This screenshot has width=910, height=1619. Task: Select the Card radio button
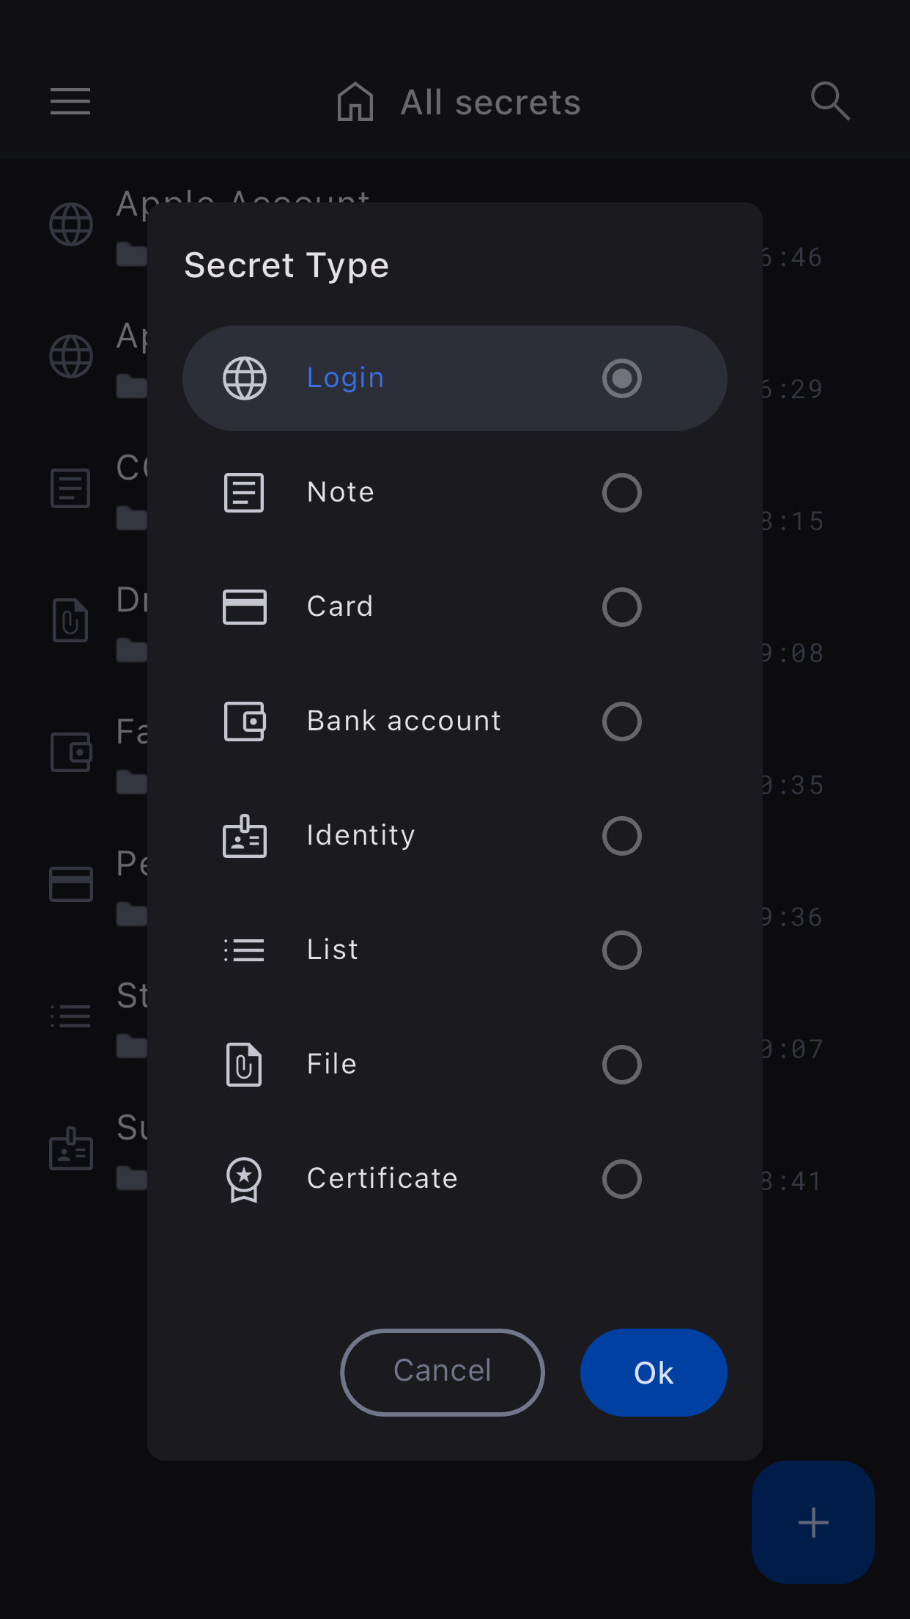coord(621,607)
